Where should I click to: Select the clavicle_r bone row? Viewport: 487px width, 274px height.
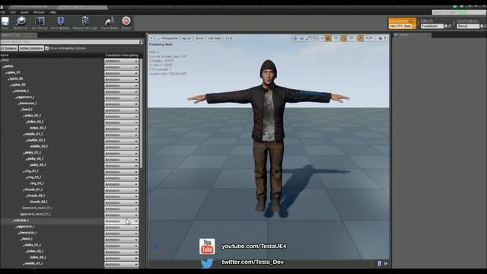pos(52,220)
